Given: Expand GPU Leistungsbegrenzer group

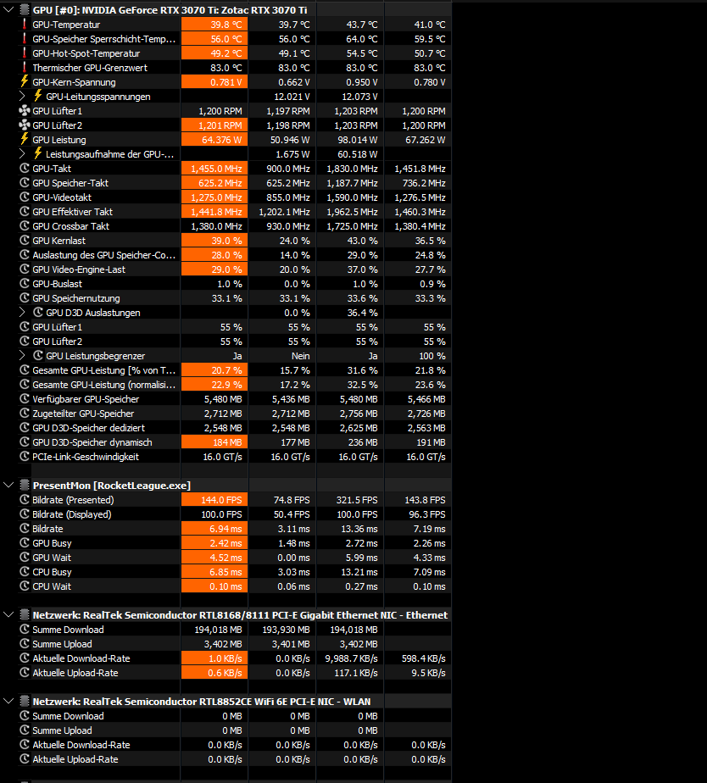Looking at the screenshot, I should (22, 356).
